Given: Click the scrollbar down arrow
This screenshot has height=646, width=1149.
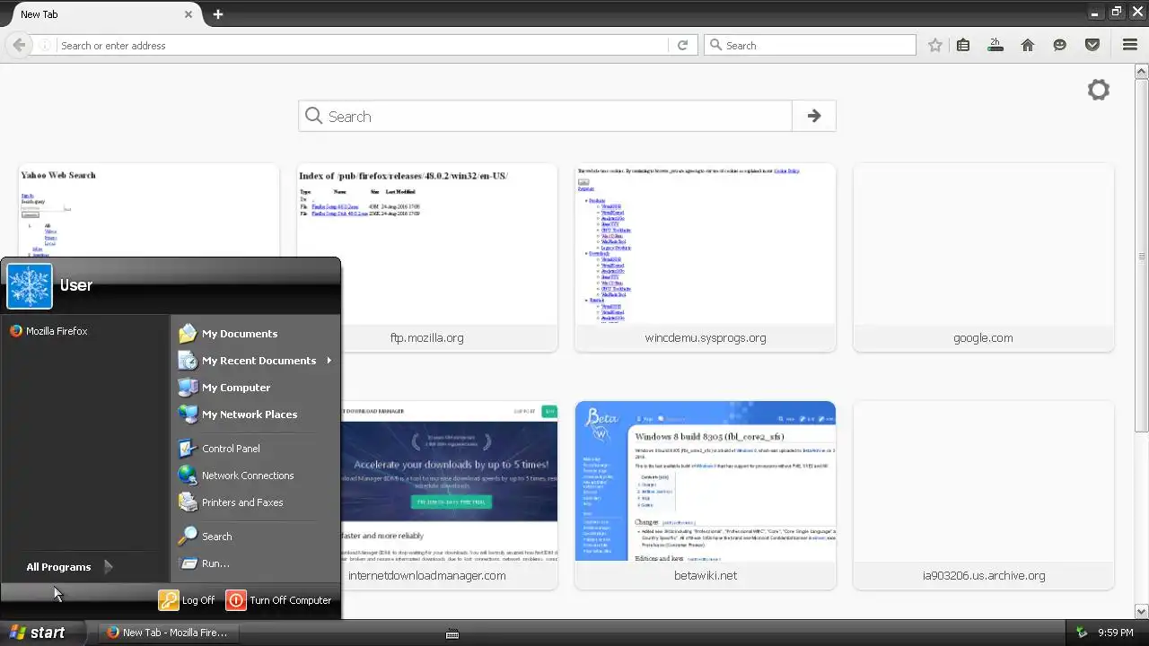Looking at the screenshot, I should [1142, 611].
